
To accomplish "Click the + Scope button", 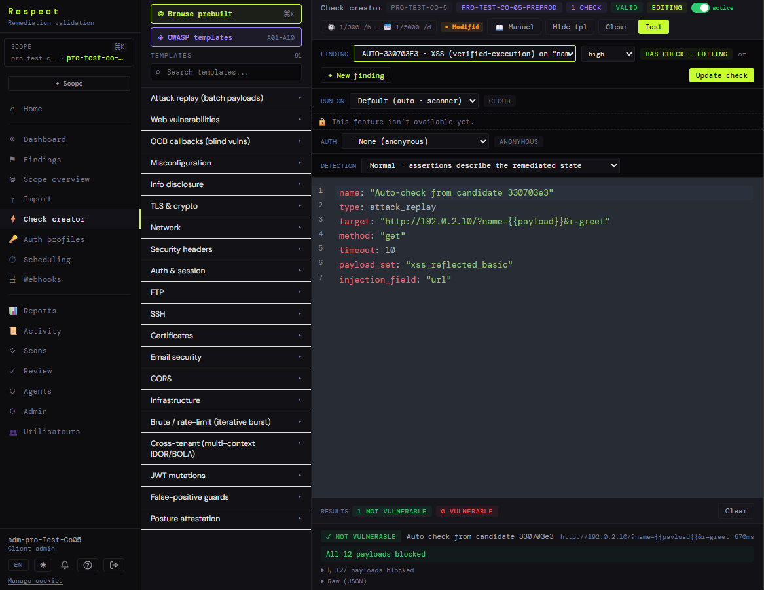I will 69,84.
